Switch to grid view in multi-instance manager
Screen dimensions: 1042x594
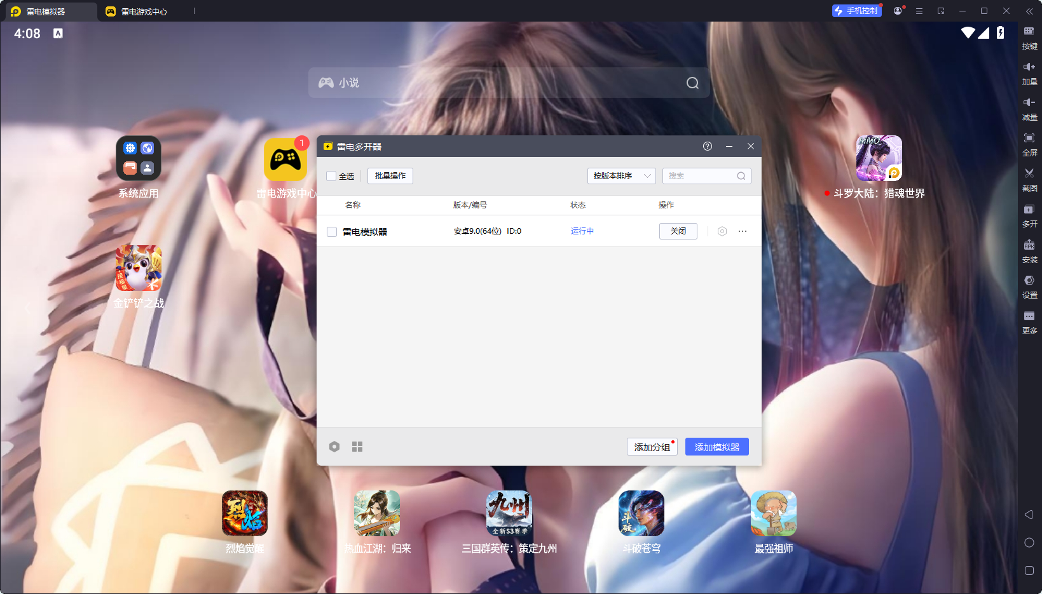tap(357, 447)
